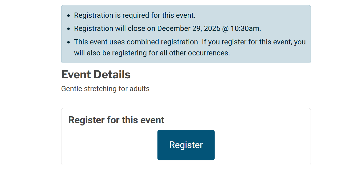This screenshot has width=358, height=183.
Task: Click the Register button
Action: tap(186, 145)
